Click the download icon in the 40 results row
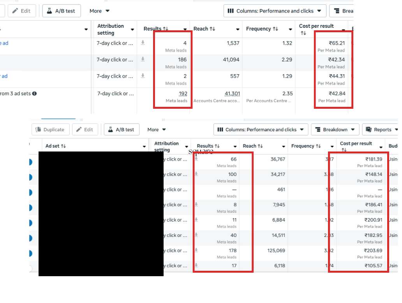Image resolution: width=402 pixels, height=303 pixels. point(196,235)
